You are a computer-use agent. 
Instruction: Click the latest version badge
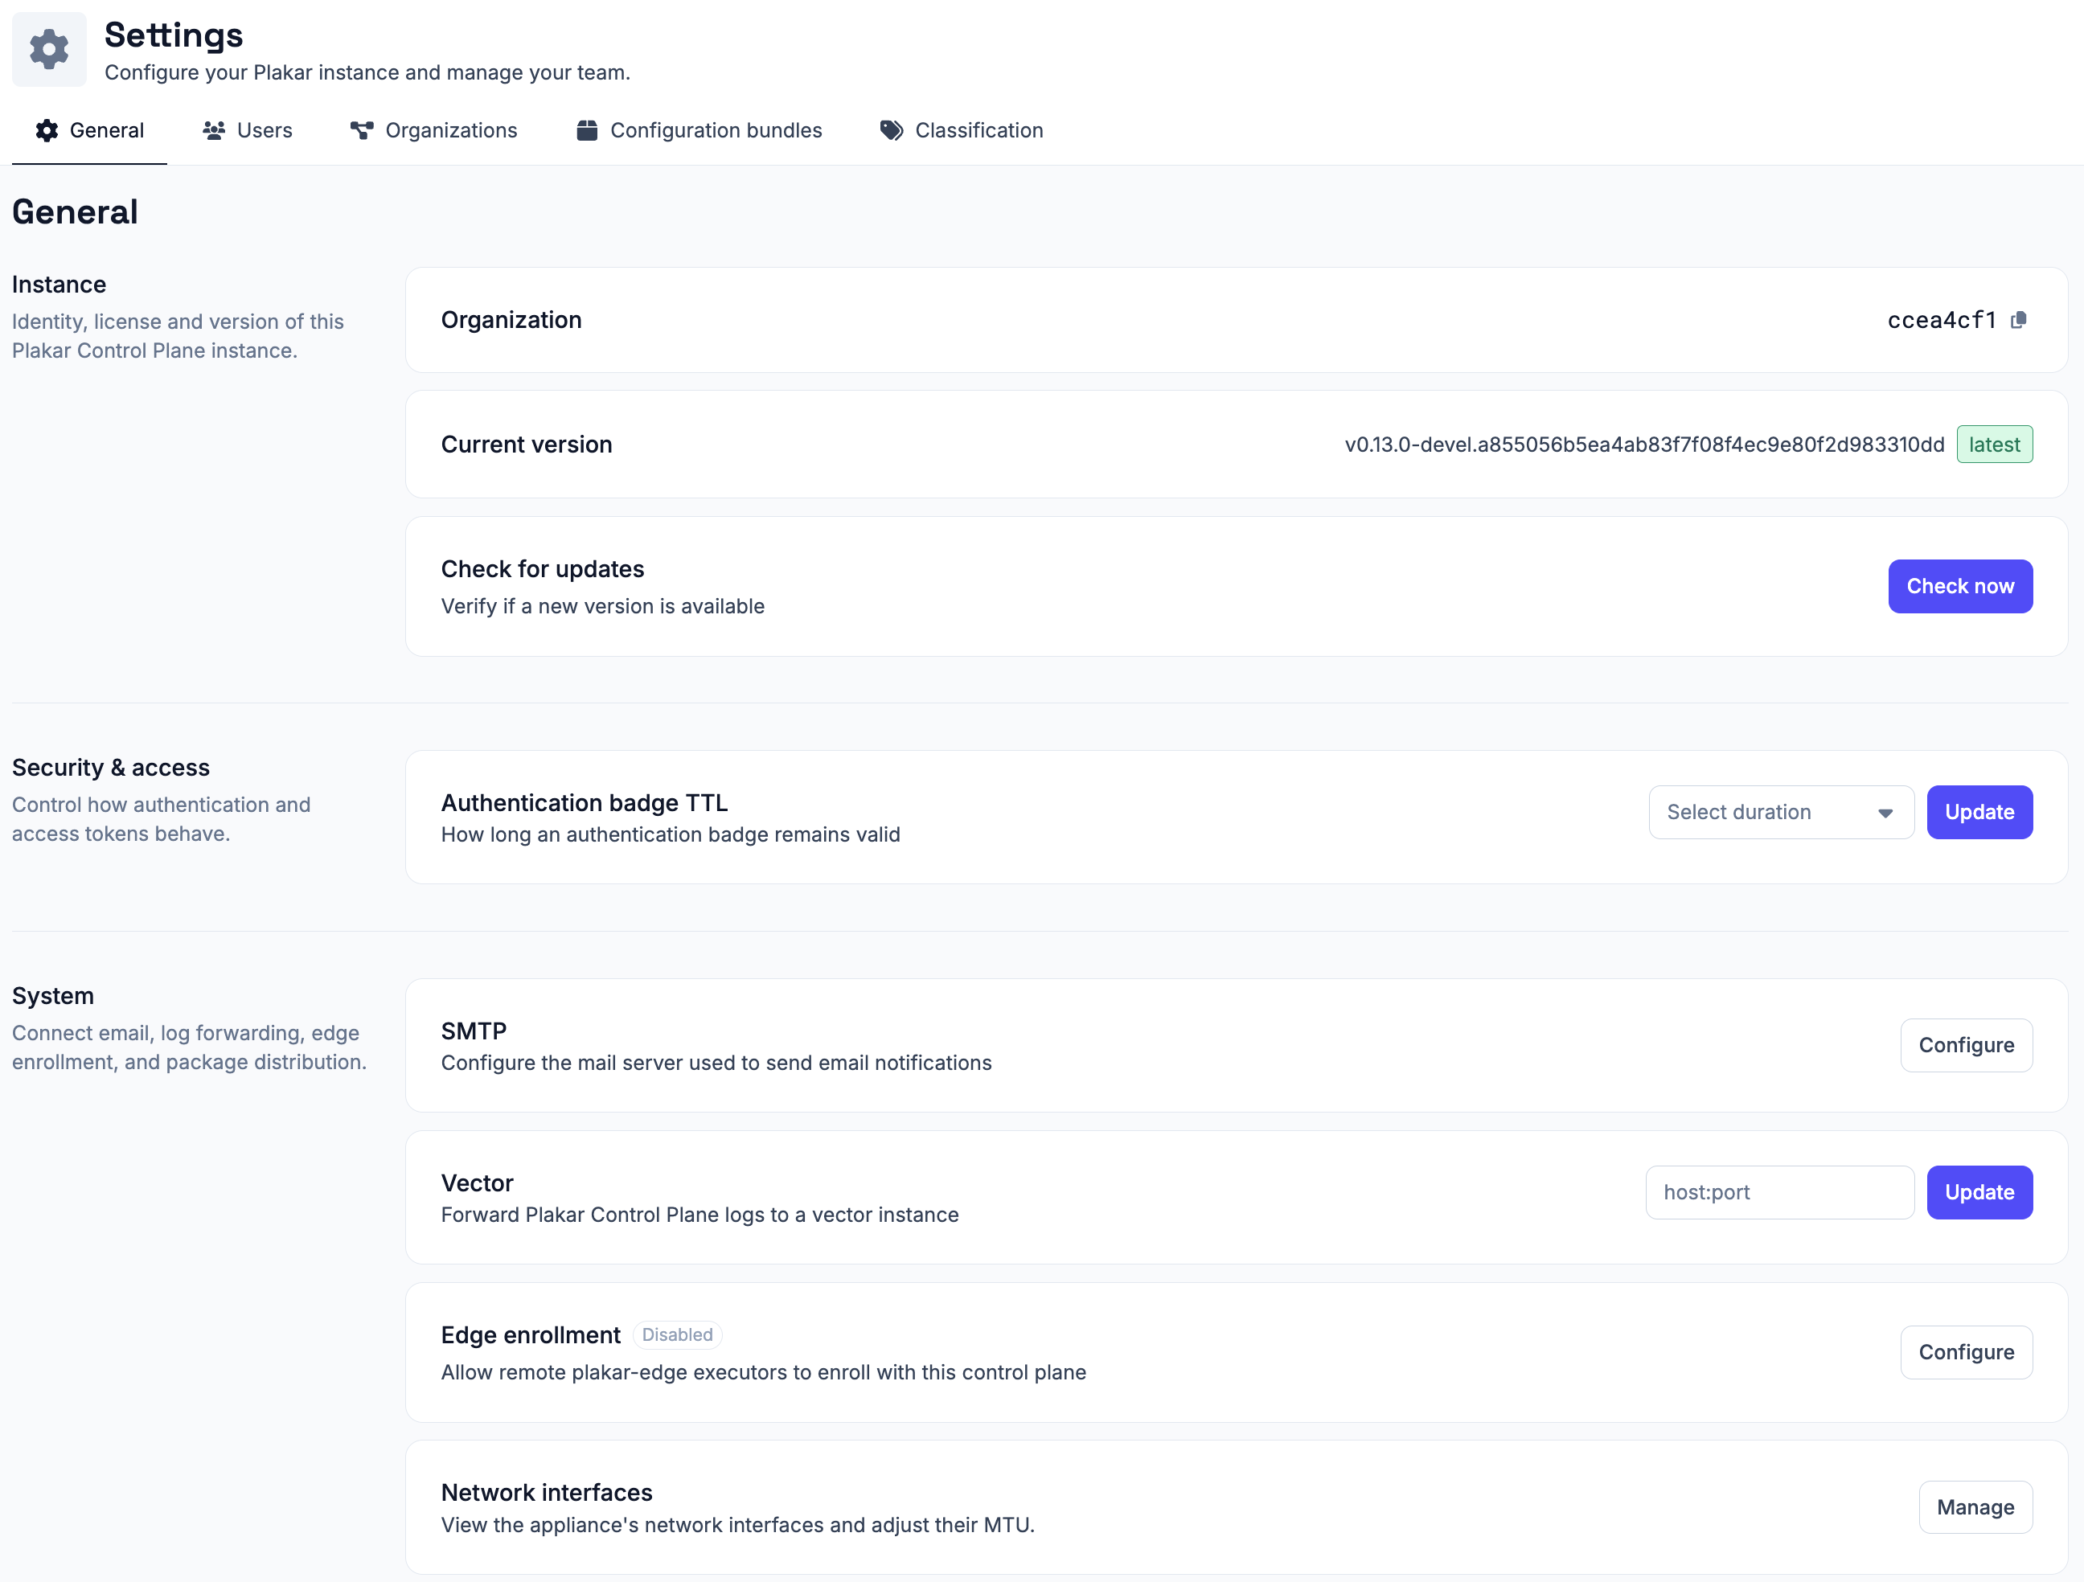click(x=1995, y=445)
